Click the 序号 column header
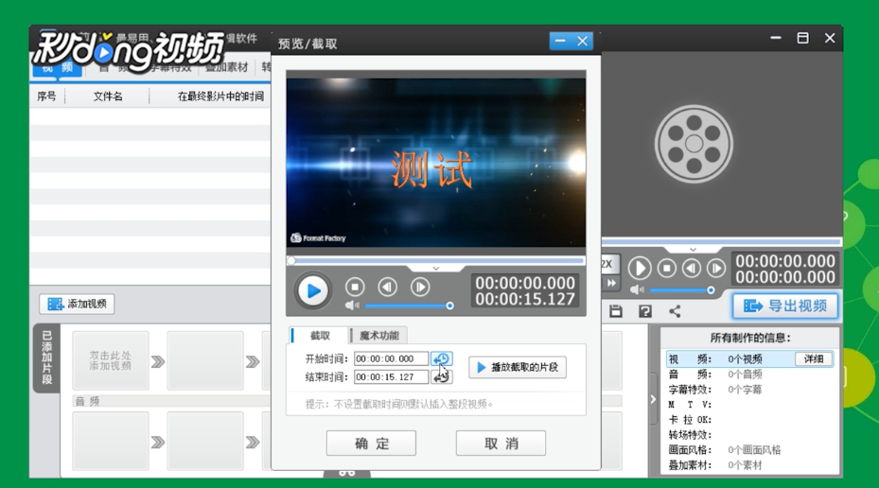879x488 pixels. coord(46,96)
